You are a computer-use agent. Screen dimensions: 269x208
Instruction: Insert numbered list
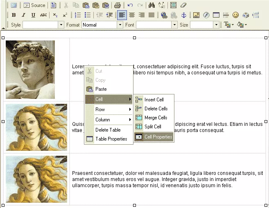(x=78, y=15)
